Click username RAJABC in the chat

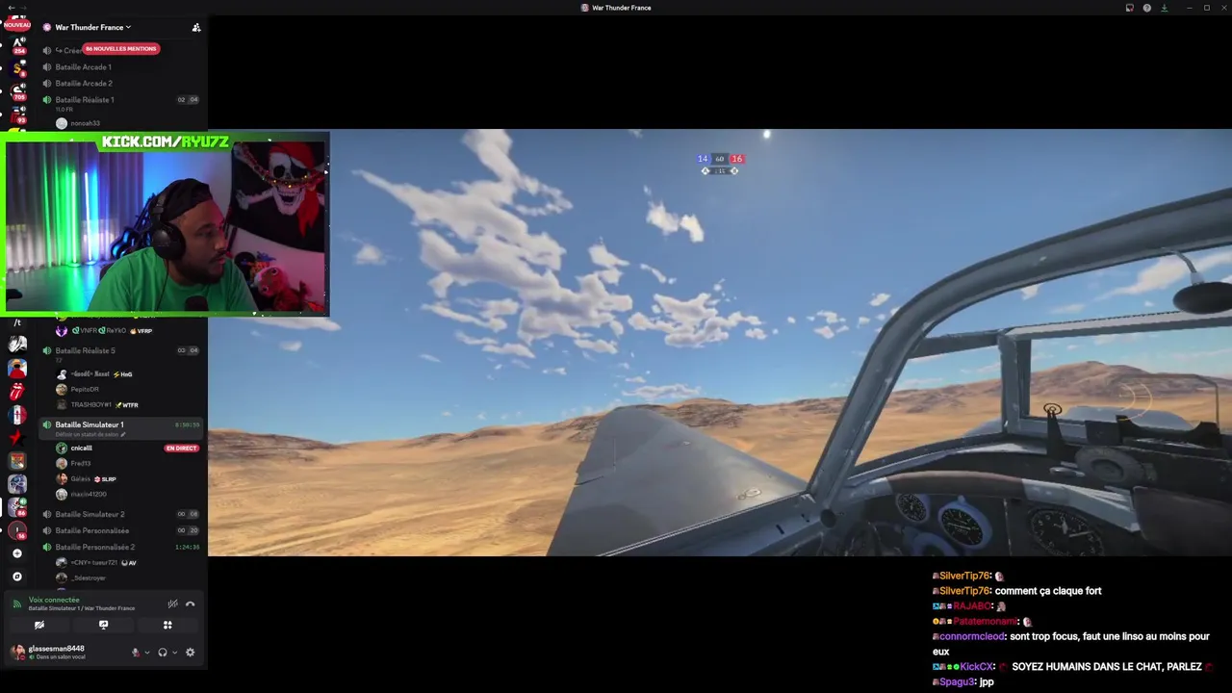pyautogui.click(x=972, y=606)
